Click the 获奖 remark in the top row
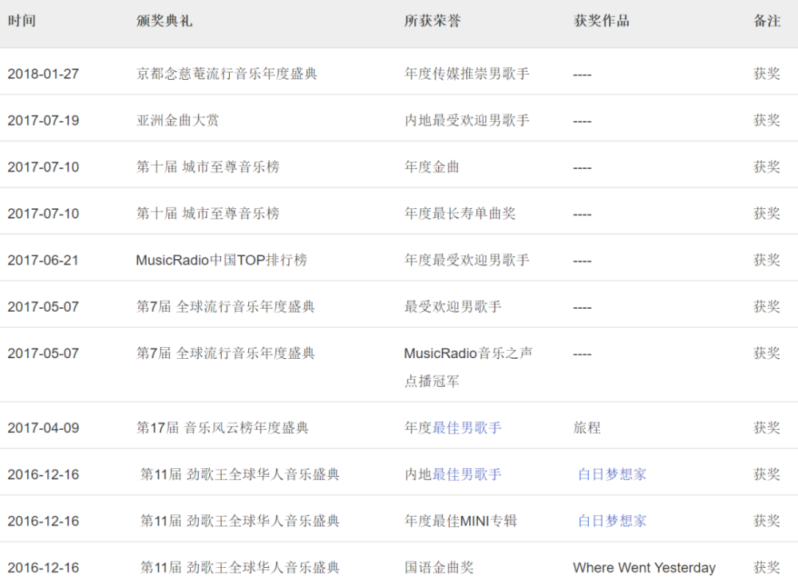The image size is (798, 587). [x=767, y=73]
